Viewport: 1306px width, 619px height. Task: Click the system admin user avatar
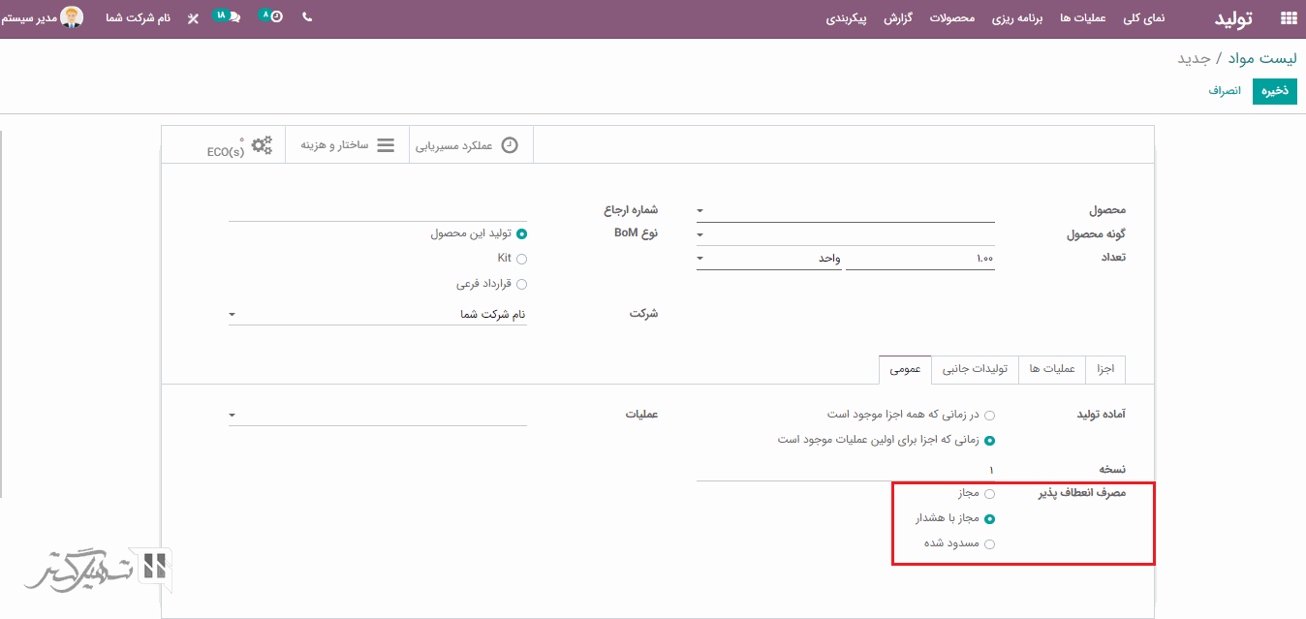click(72, 17)
